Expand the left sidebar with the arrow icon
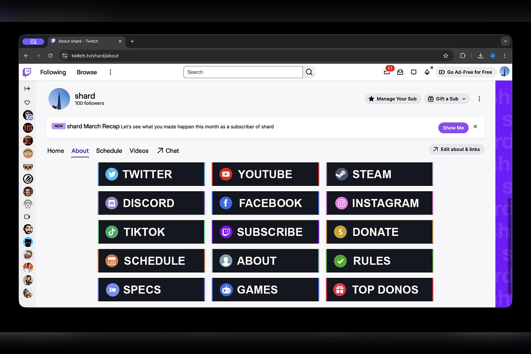531x354 pixels. (27, 88)
